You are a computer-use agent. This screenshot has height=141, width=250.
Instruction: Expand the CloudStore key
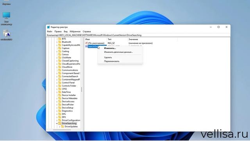[57, 67]
